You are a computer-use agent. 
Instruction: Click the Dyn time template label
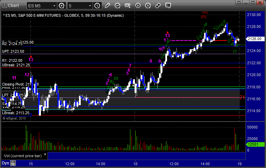(x=5, y=163)
